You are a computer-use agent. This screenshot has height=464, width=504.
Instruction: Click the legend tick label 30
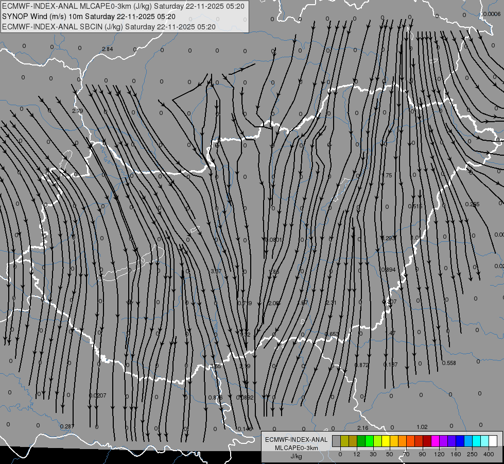[x=373, y=454]
